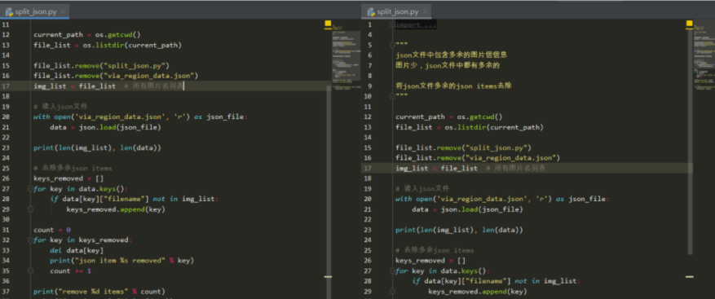
Task: Click 'with open' line 20 in left pane
Action: coord(140,117)
